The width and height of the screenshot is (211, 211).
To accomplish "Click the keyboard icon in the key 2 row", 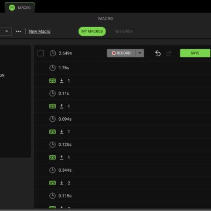I will 52,183.
